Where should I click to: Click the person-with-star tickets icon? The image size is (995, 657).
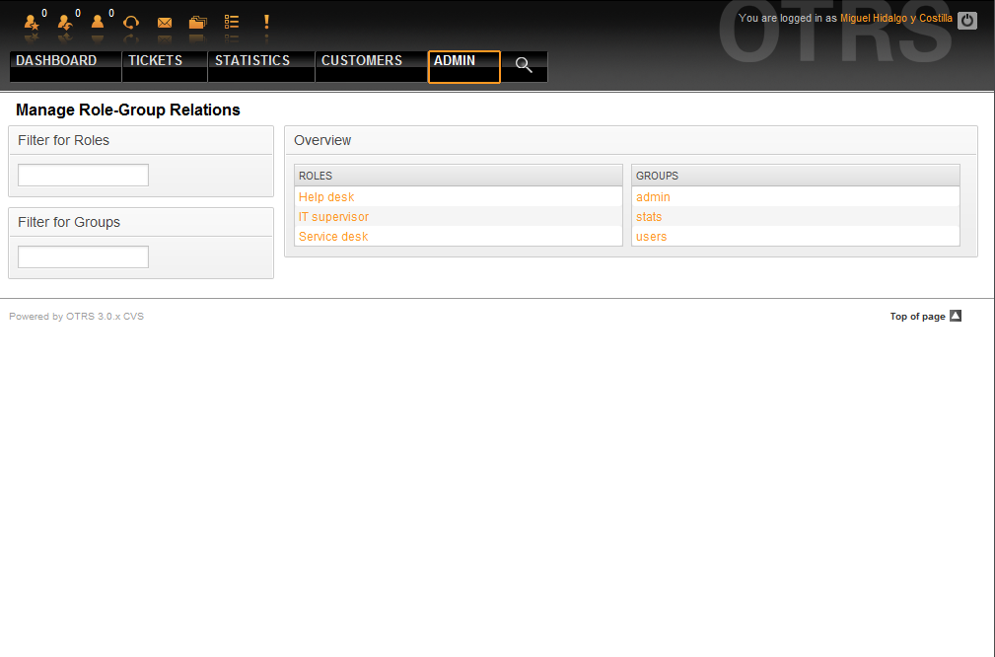[32, 22]
